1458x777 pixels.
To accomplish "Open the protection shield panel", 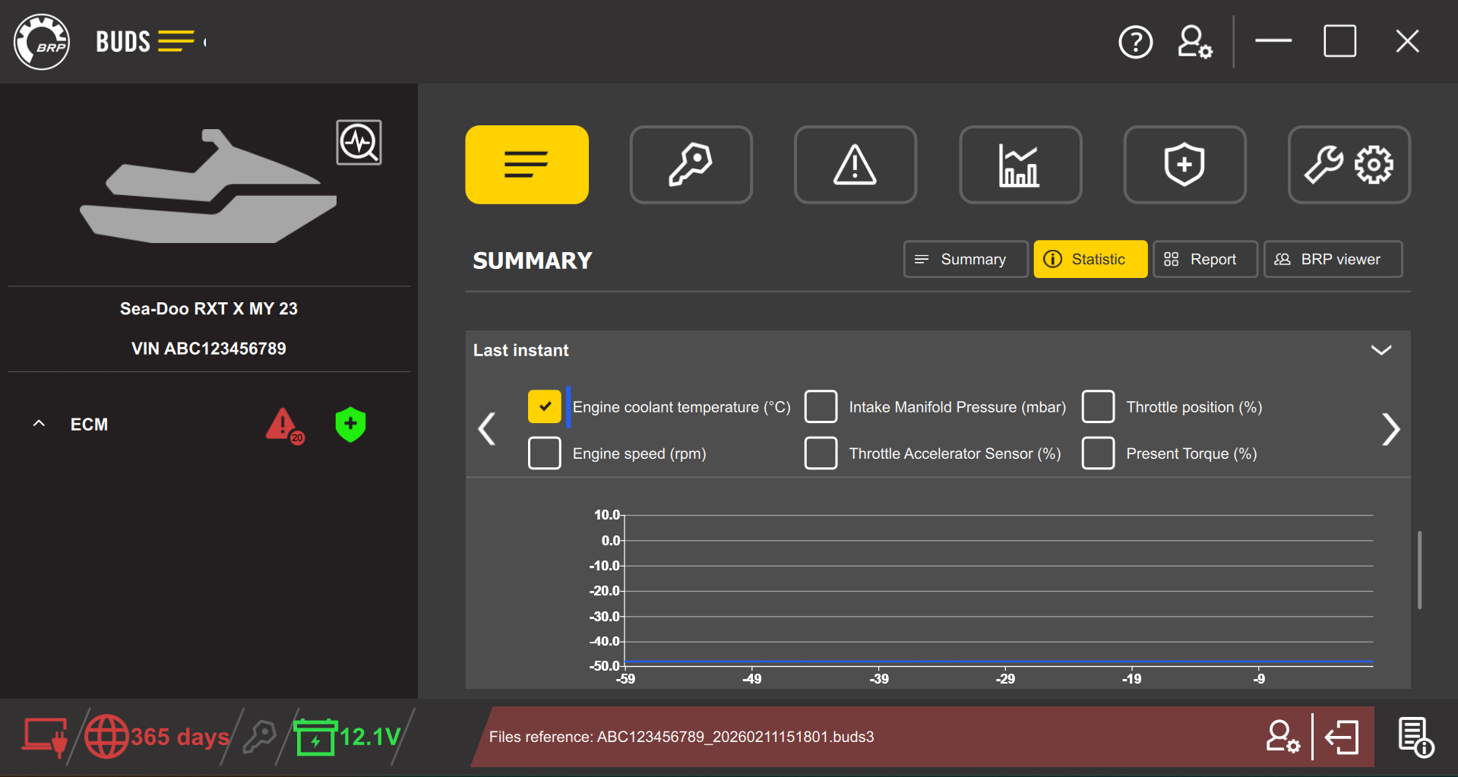I will pyautogui.click(x=1184, y=164).
